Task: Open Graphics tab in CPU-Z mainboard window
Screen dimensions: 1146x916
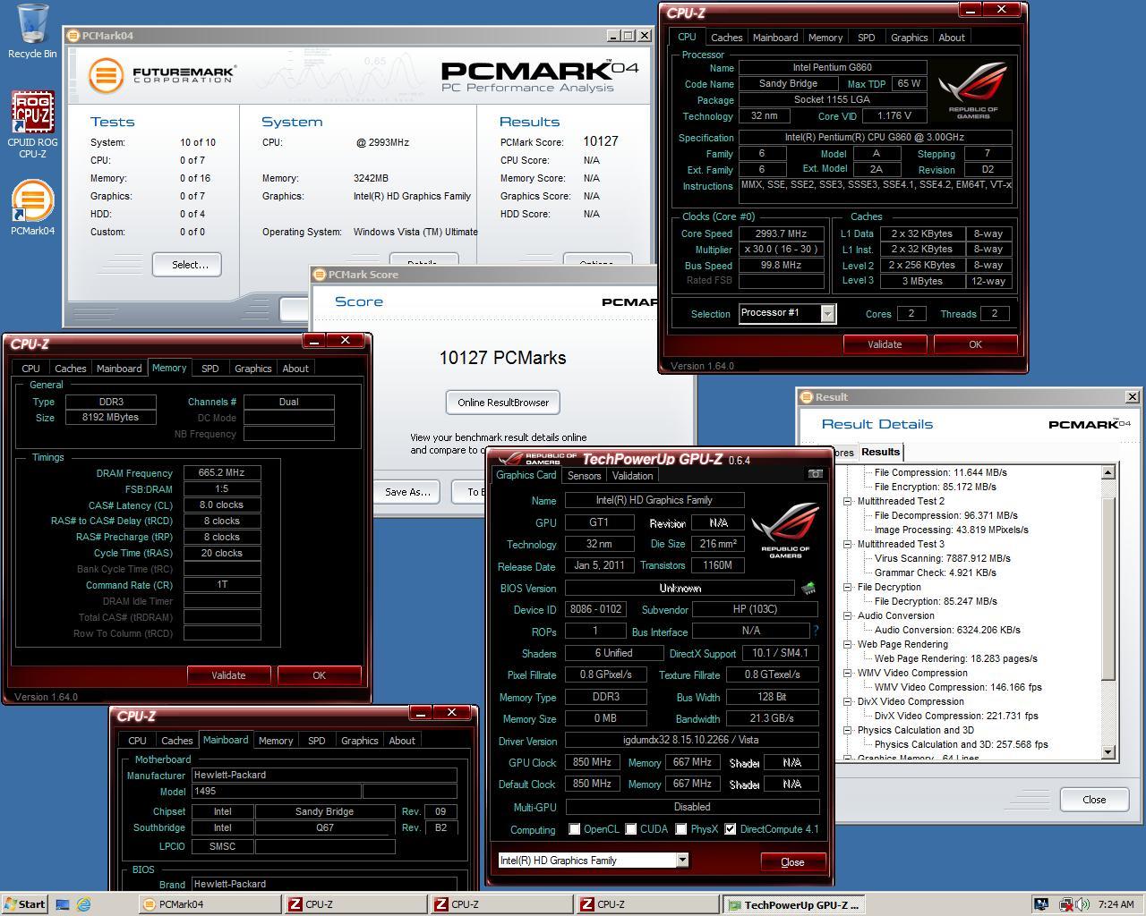Action: (x=359, y=741)
